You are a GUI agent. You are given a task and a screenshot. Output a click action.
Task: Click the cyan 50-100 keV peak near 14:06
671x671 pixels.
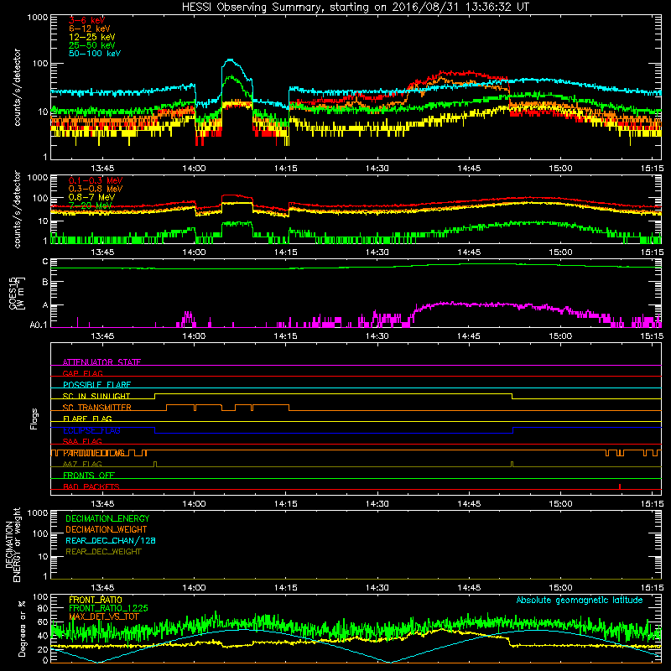tap(230, 60)
